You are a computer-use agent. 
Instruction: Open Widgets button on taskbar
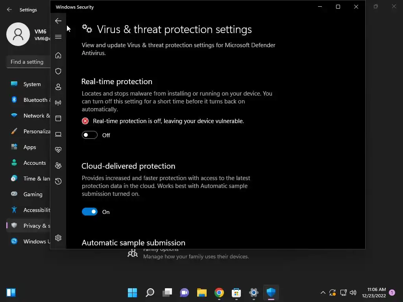11,293
